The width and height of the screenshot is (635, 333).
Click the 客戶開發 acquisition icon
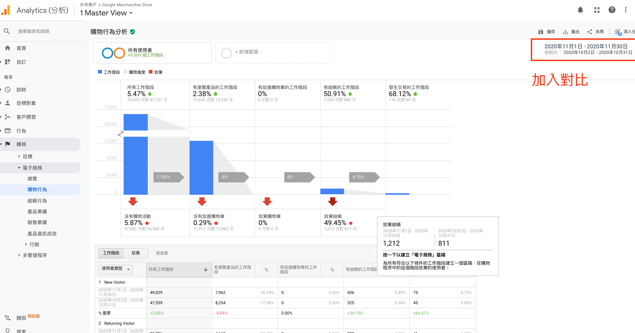pos(7,117)
